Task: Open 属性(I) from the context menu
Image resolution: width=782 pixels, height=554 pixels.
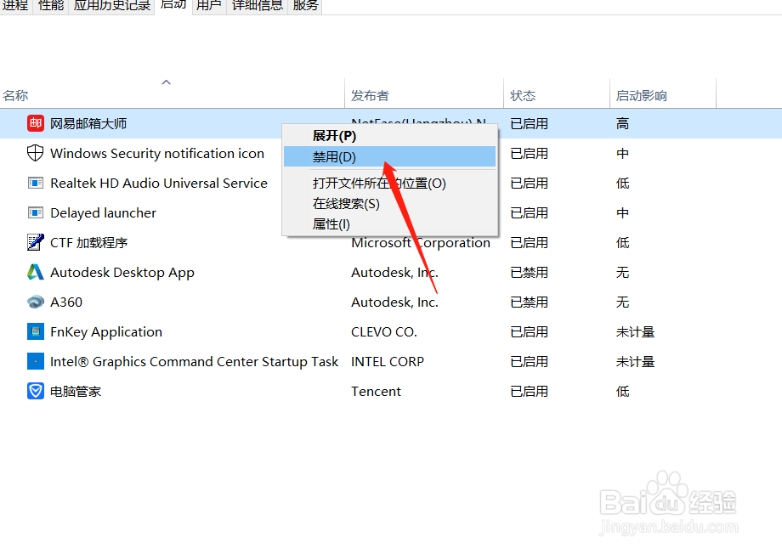Action: 331,223
